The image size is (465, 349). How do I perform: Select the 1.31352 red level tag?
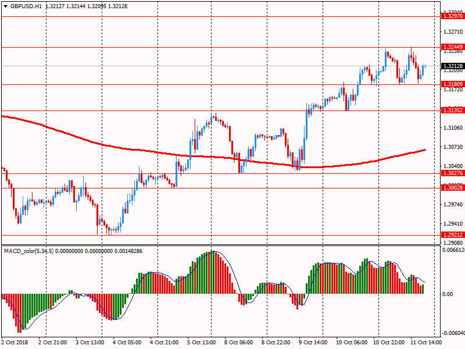pos(453,111)
